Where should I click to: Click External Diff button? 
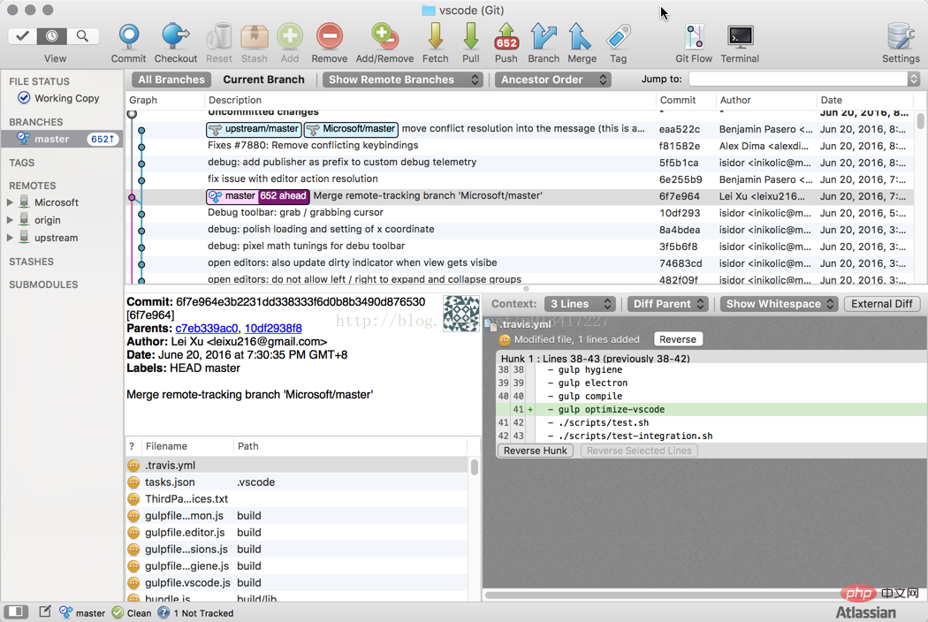tap(881, 304)
